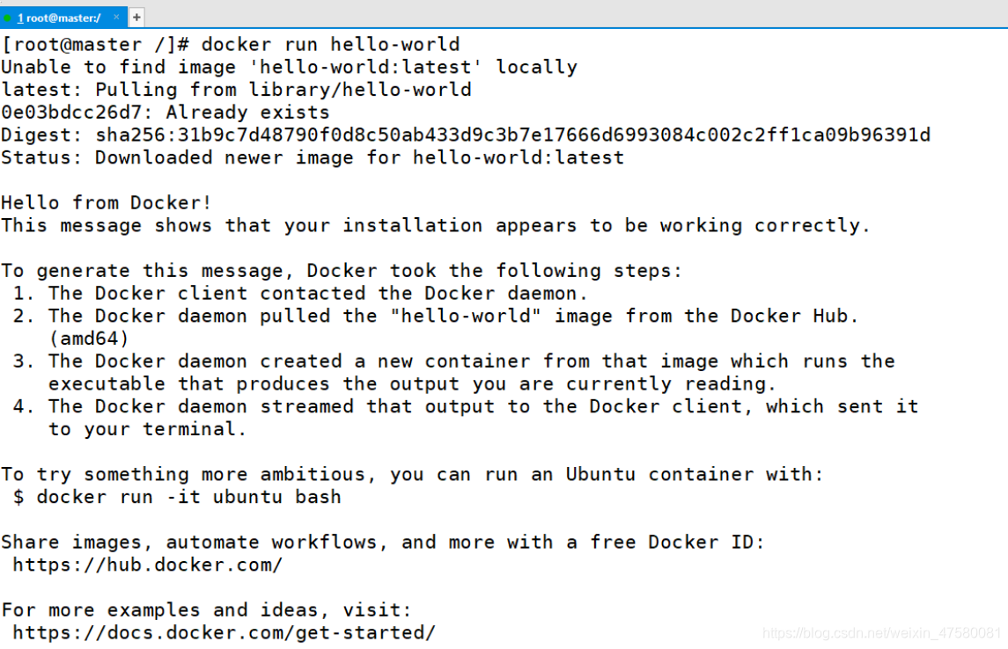Click 'Status: Downloaded newer image' line
The height and width of the screenshot is (649, 1008).
tap(313, 158)
